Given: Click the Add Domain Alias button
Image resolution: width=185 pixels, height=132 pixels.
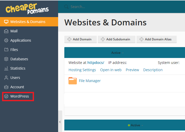Looking at the screenshot, I should [156, 39].
